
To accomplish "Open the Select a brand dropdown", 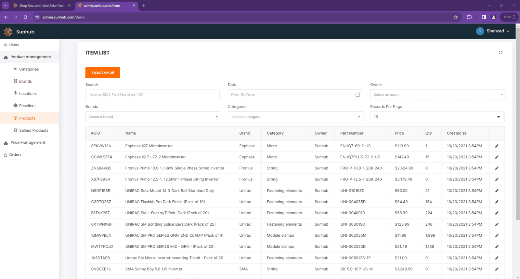I will 153,117.
